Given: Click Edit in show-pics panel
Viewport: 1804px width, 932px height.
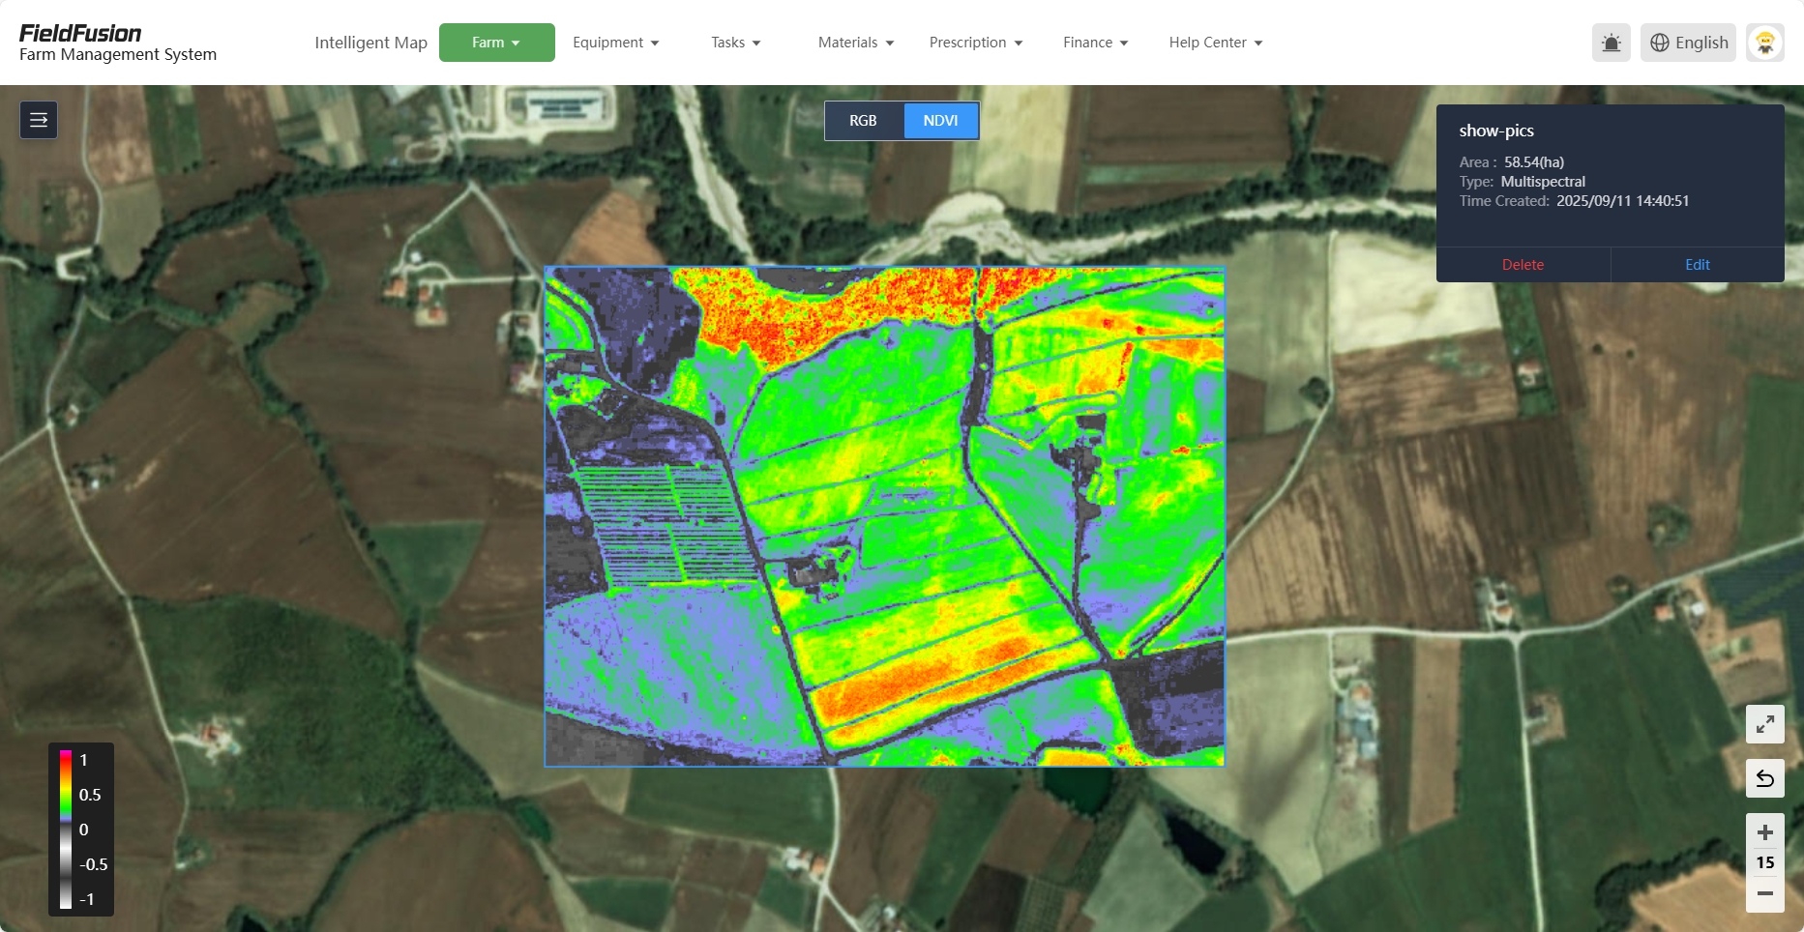Looking at the screenshot, I should coord(1697,265).
